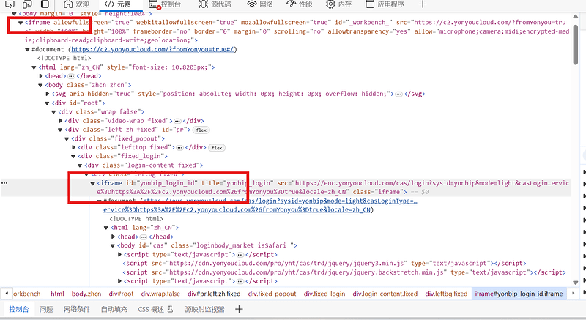Select the div#pr.left.zh.fixed breadcrumb
The height and width of the screenshot is (320, 586).
tap(214, 294)
